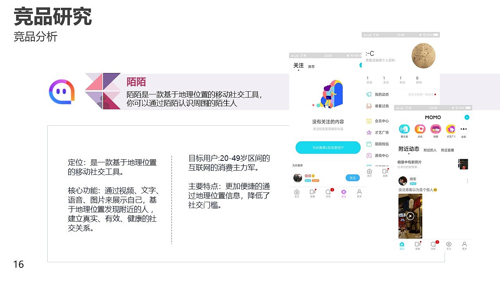Open the 点点 card-match icon
500x281 pixels.
coord(420,129)
